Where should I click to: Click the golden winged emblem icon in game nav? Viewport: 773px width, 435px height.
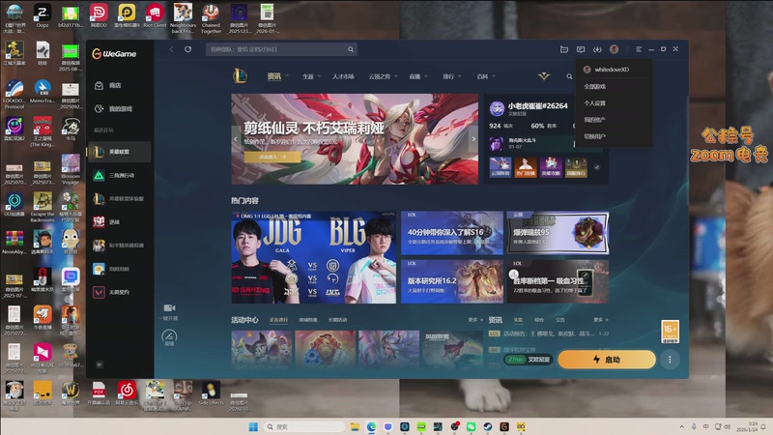pyautogui.click(x=544, y=76)
